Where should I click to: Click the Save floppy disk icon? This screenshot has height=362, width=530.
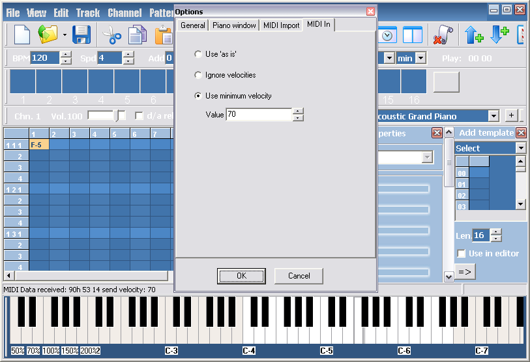[x=81, y=35]
